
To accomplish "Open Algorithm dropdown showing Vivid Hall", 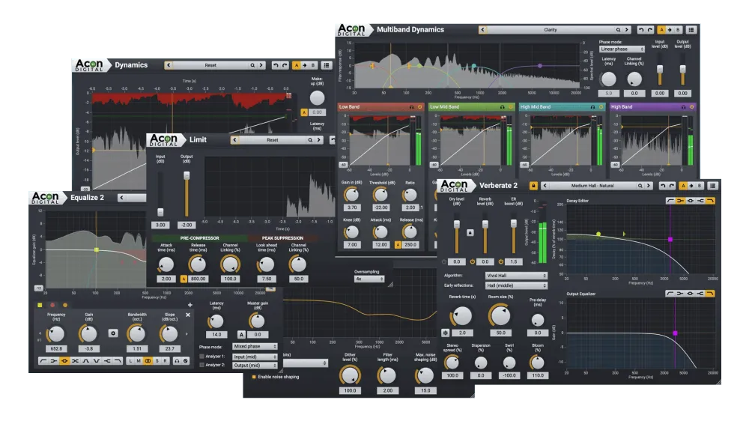I will click(516, 276).
